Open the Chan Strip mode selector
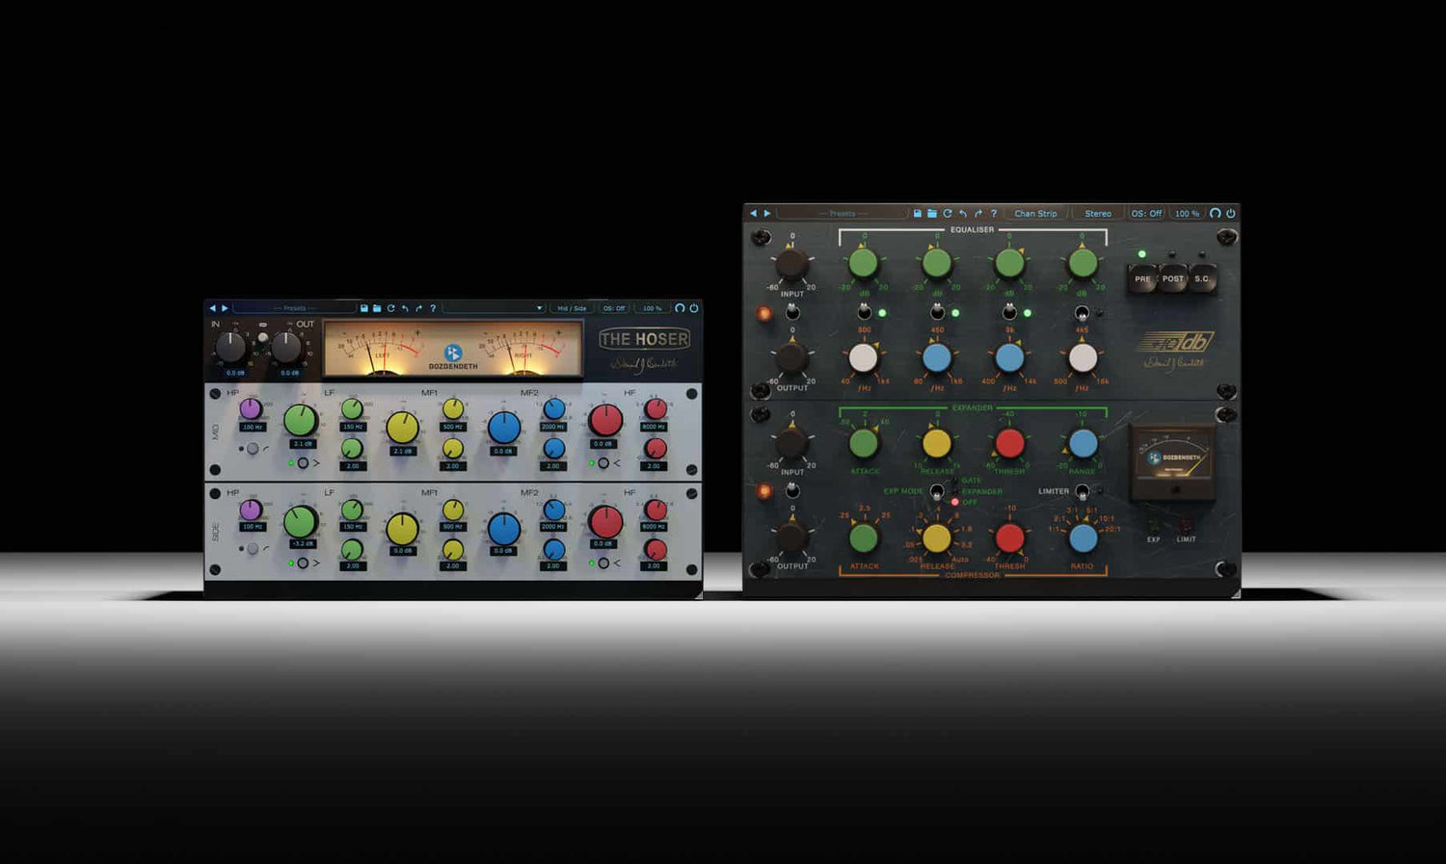Viewport: 1446px width, 864px height. click(1035, 213)
